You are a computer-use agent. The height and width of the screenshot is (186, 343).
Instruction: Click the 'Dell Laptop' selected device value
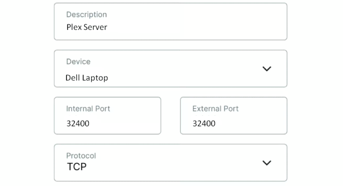coord(87,78)
